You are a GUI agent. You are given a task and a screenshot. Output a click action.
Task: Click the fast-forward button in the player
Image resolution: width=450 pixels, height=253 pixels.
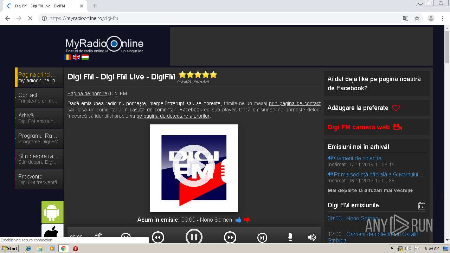(x=230, y=238)
